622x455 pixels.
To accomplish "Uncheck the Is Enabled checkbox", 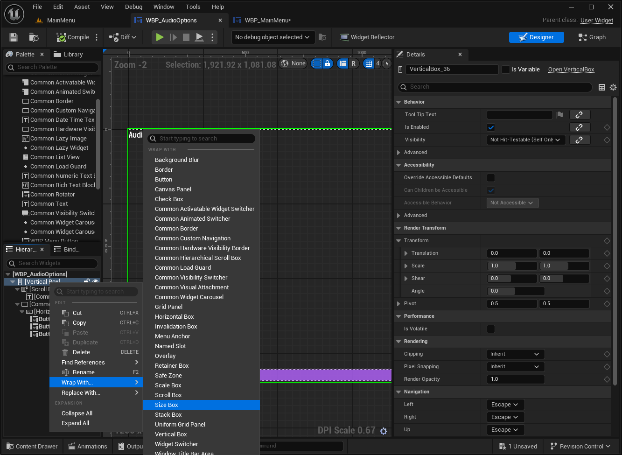I will 491,127.
